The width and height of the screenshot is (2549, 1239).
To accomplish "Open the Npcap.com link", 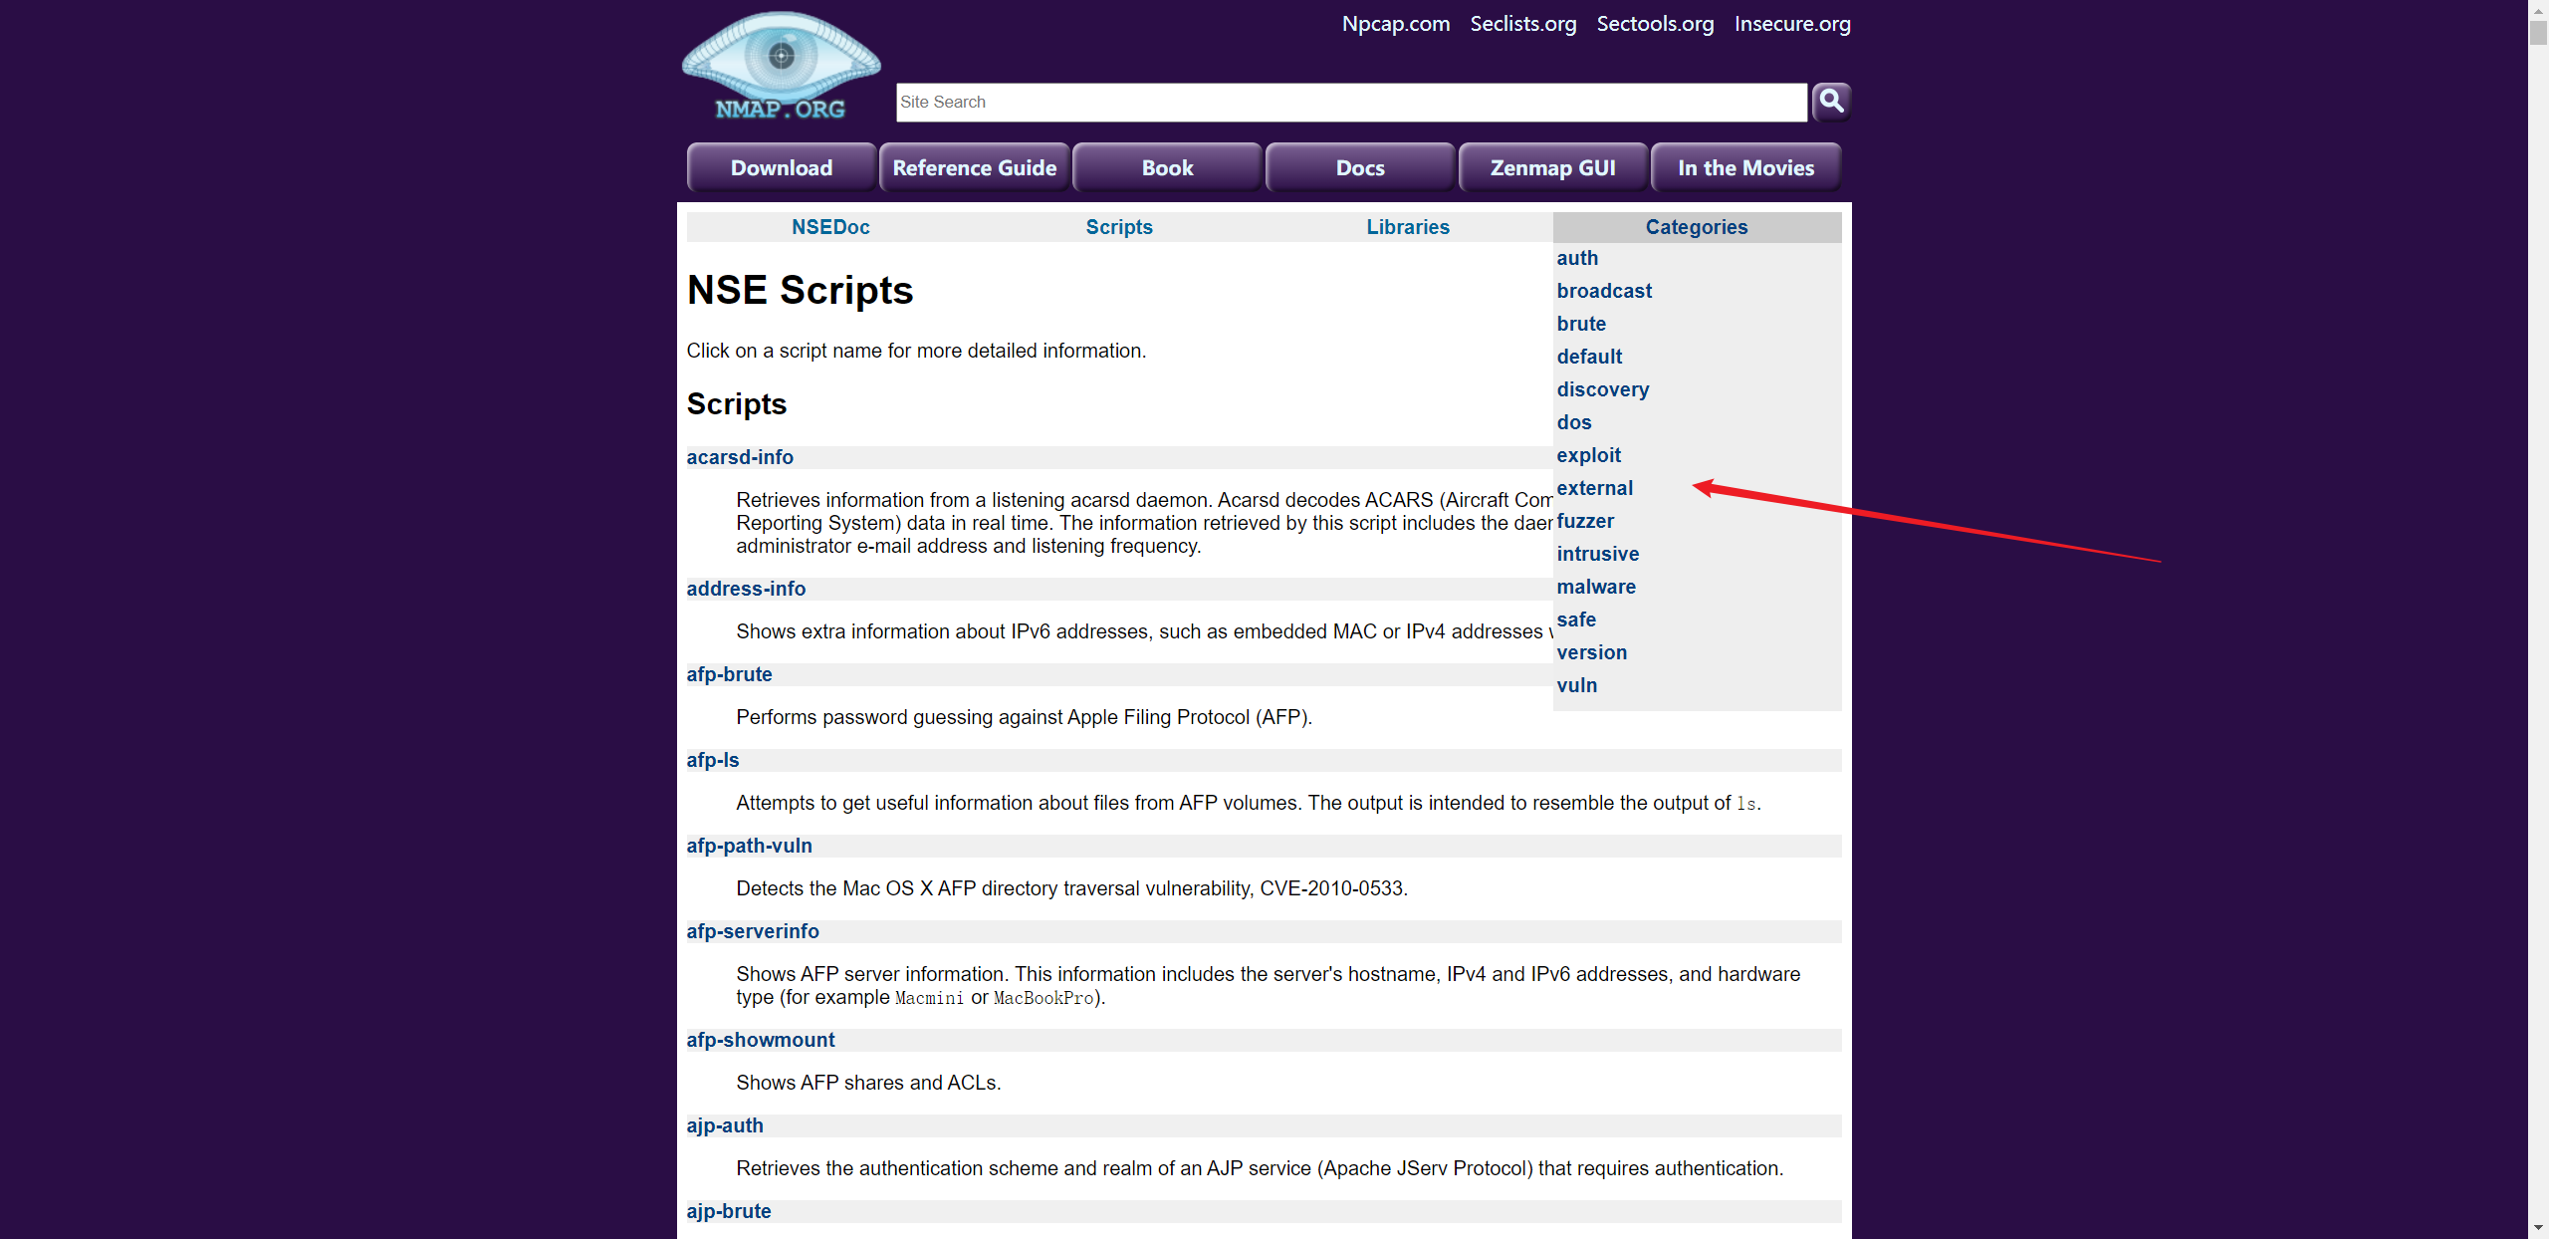I will 1396,24.
